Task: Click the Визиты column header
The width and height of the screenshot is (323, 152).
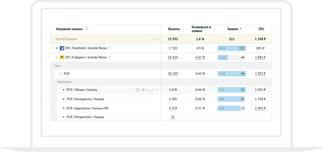Action: click(x=174, y=29)
